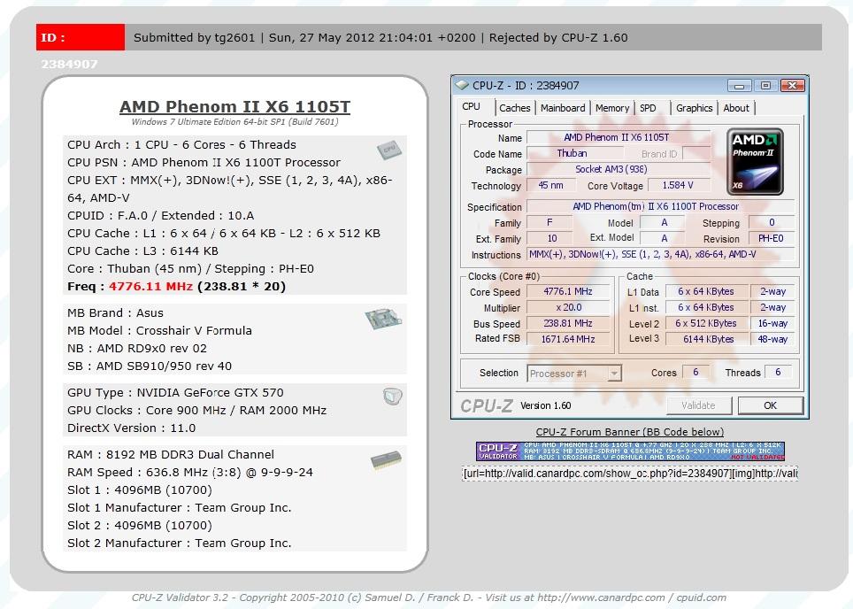
Task: Open the Mainboard tab
Action: (563, 108)
